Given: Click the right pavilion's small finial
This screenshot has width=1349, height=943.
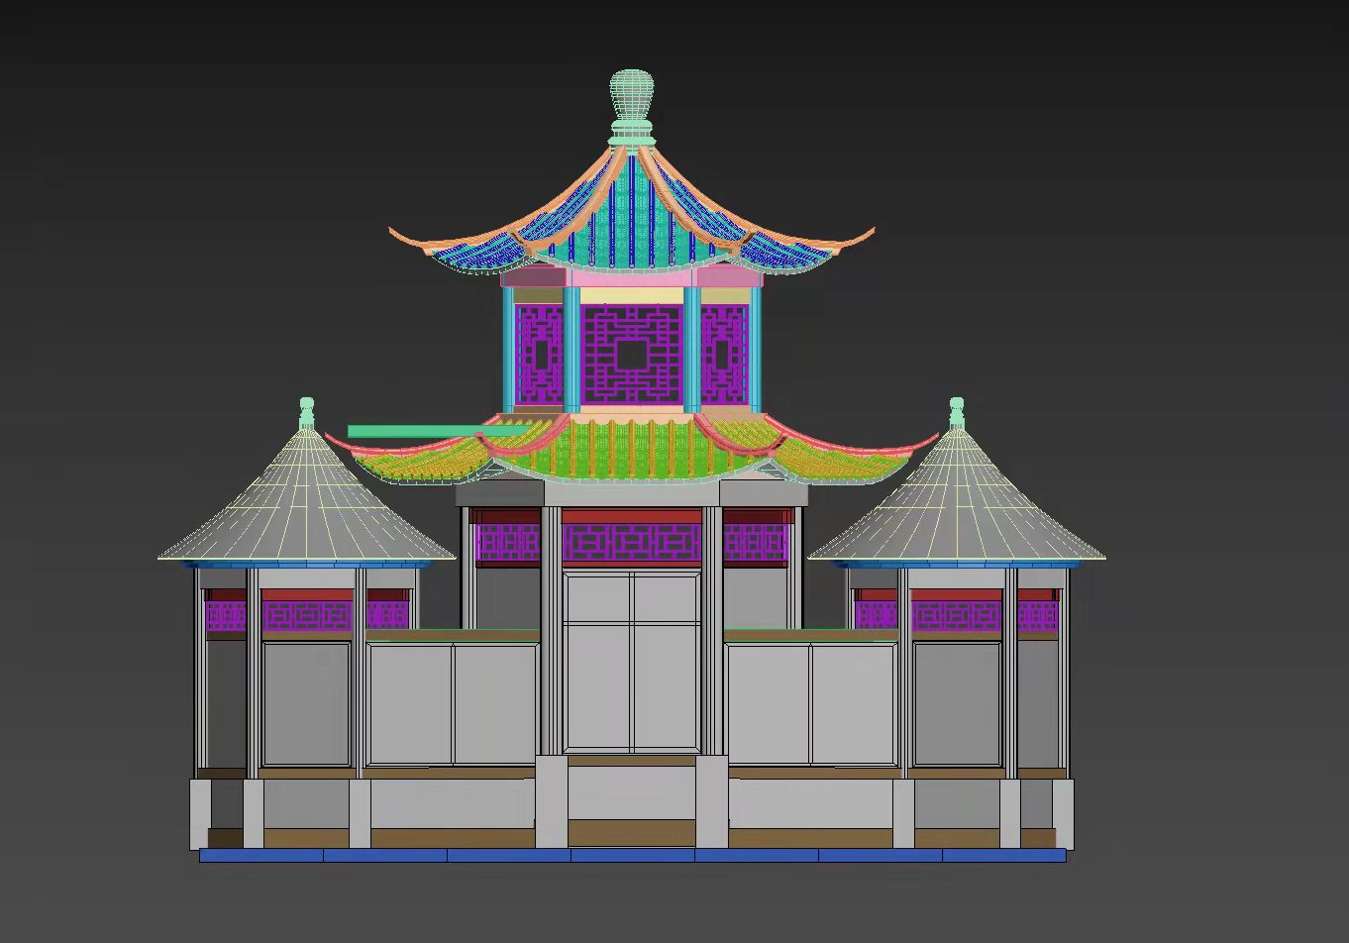Looking at the screenshot, I should (956, 408).
